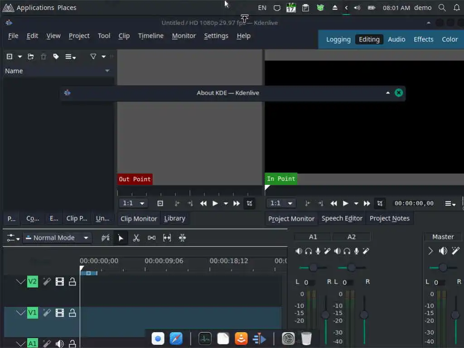This screenshot has width=464, height=348.
Task: Toggle crop edit mode in Clip Monitor
Action: pyautogui.click(x=250, y=203)
